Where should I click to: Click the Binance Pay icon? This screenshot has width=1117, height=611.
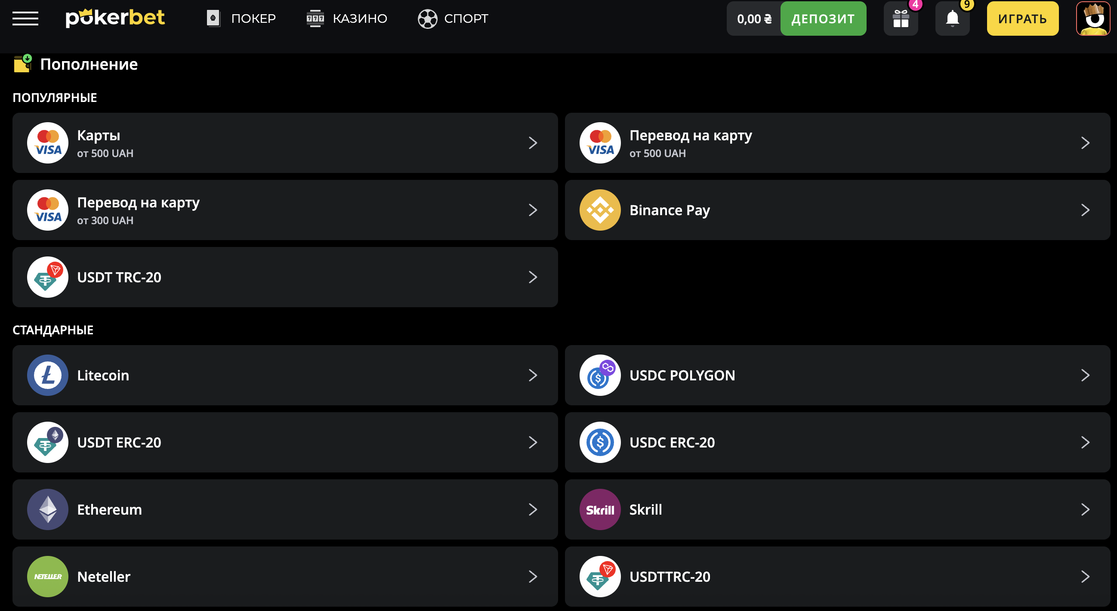click(x=600, y=210)
